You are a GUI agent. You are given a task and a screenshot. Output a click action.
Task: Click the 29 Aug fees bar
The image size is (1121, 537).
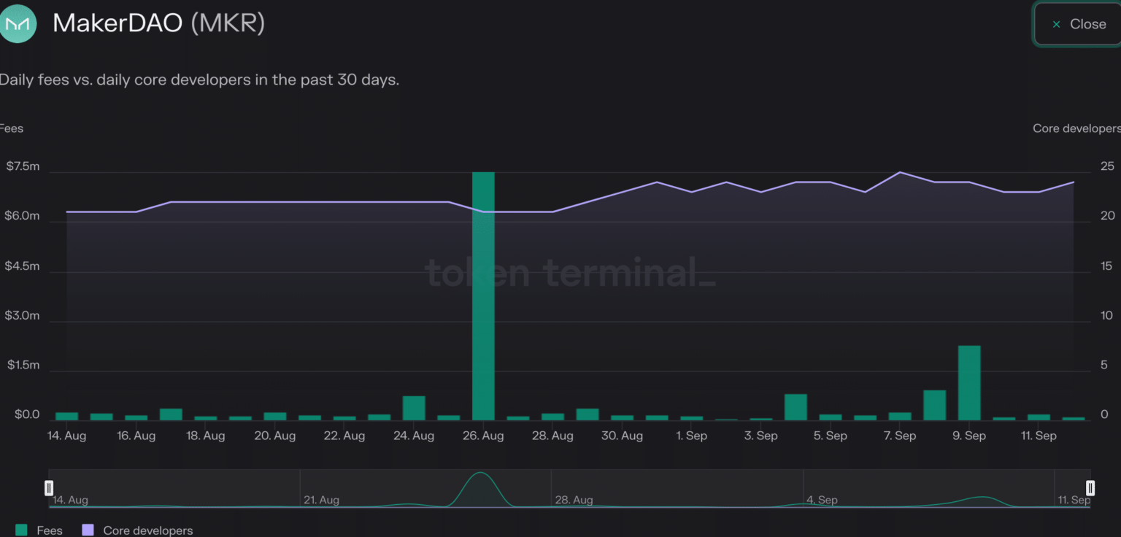point(588,414)
